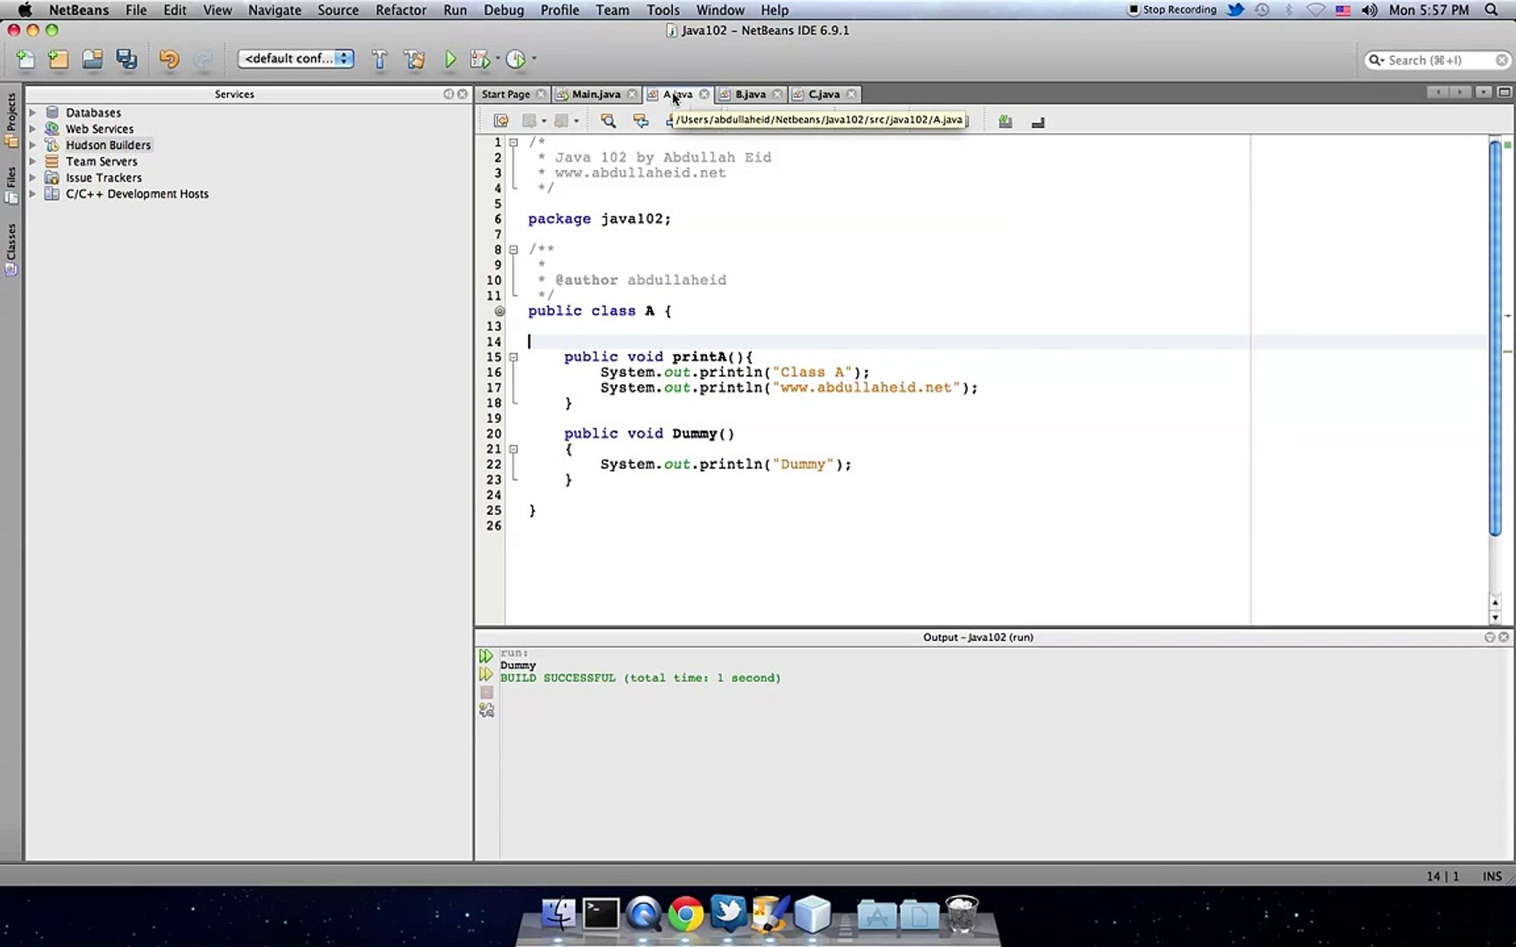Toggle the INS overwrite mode indicator

click(x=1491, y=876)
